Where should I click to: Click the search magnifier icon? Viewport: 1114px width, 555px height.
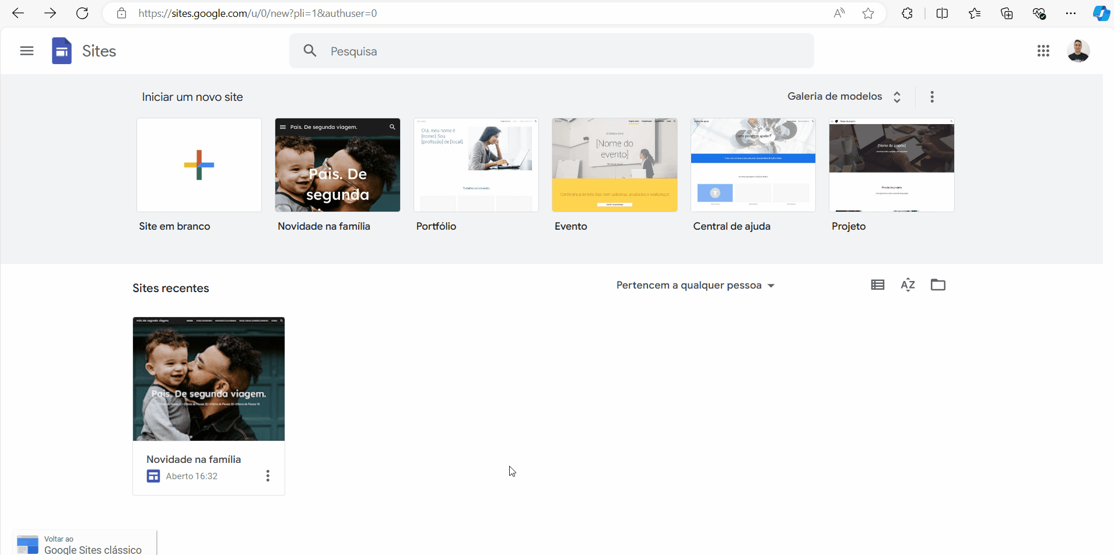[x=310, y=51]
